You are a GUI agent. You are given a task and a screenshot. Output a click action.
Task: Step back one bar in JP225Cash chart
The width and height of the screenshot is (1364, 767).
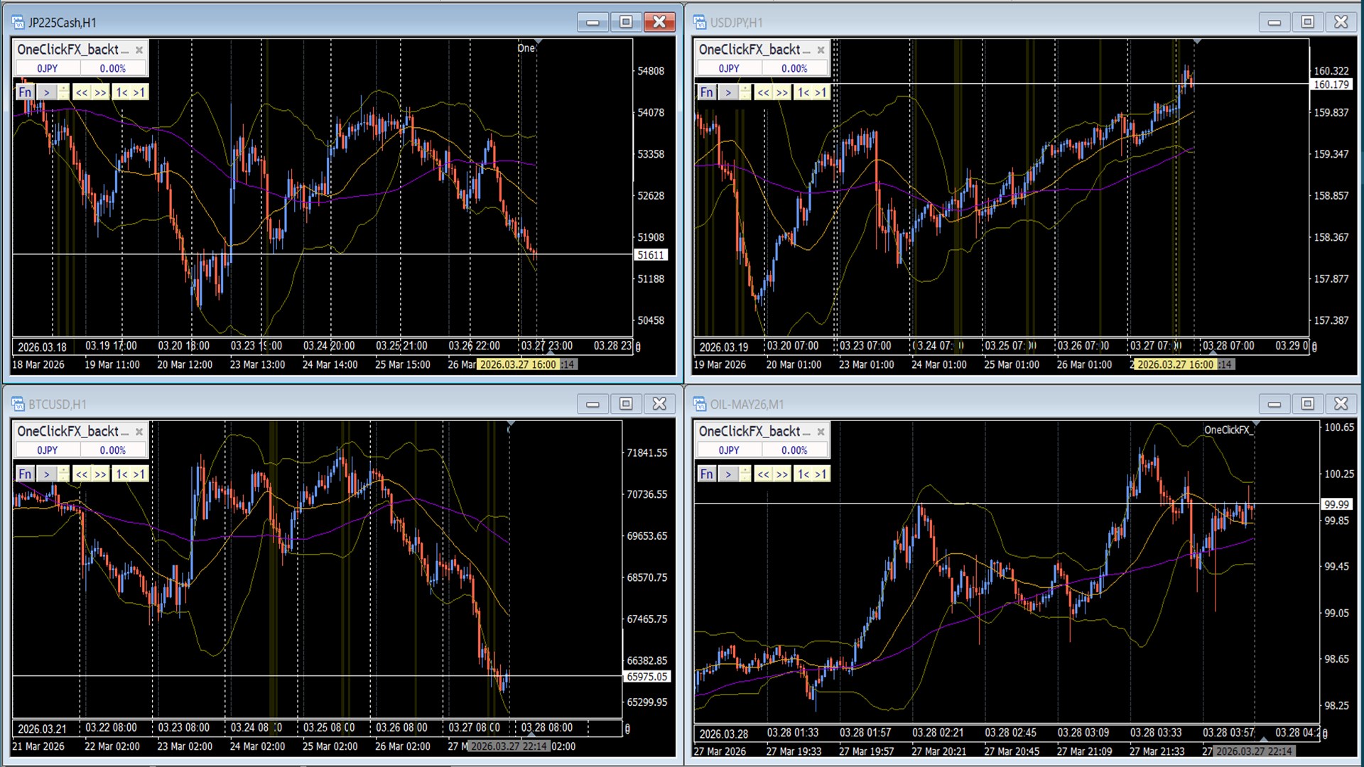121,92
